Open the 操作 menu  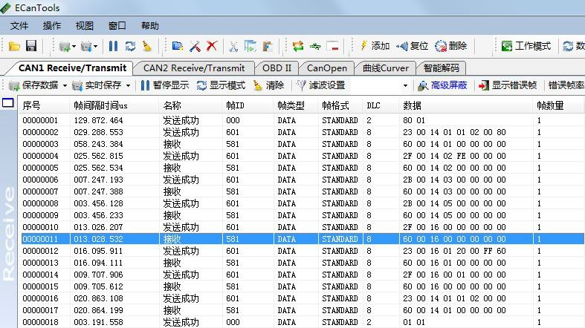point(52,25)
